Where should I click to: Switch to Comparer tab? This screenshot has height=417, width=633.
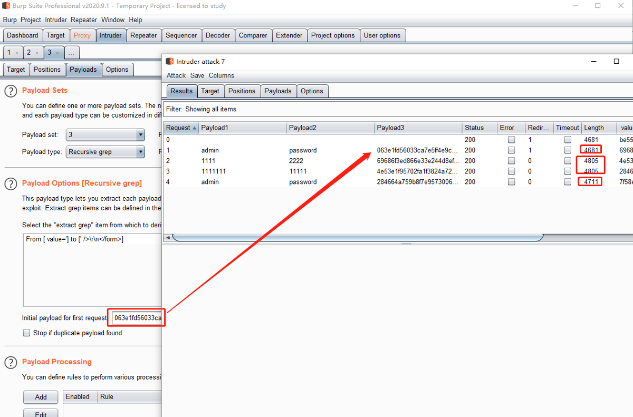click(253, 35)
